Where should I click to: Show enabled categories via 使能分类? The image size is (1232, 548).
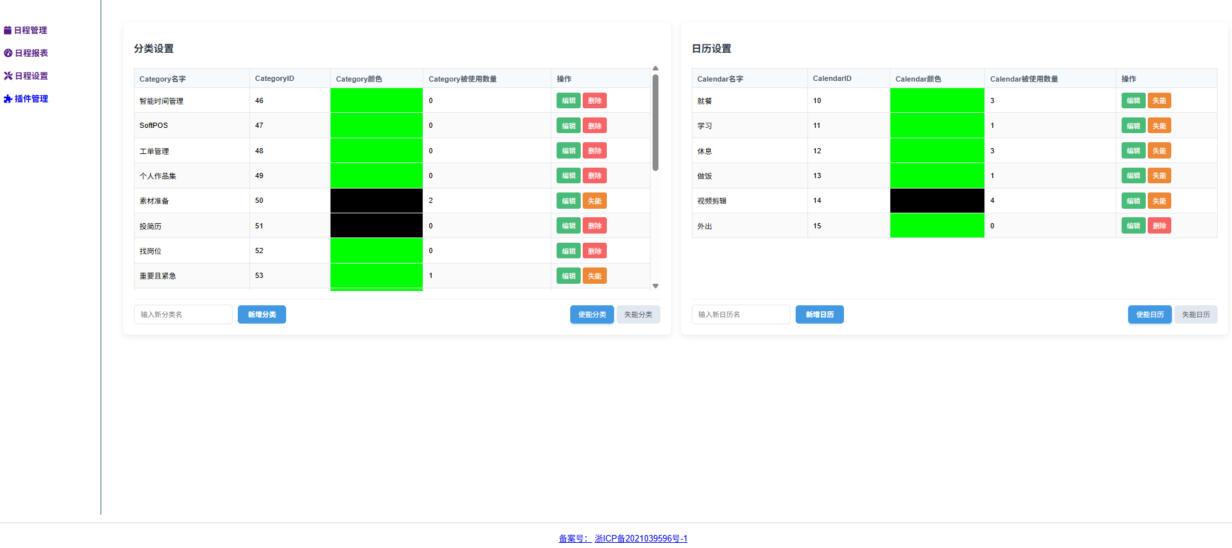[x=592, y=314]
